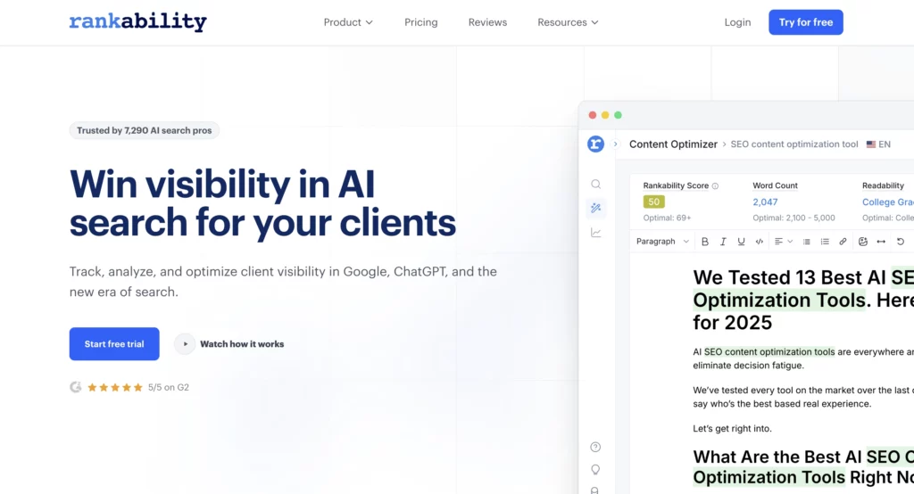This screenshot has width=914, height=494.
Task: Toggle the numbered list icon
Action: (825, 242)
